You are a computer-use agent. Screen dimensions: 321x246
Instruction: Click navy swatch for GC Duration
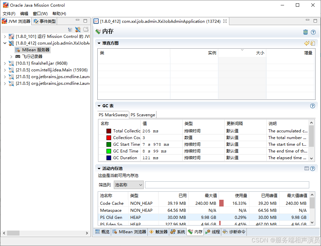tap(109, 158)
